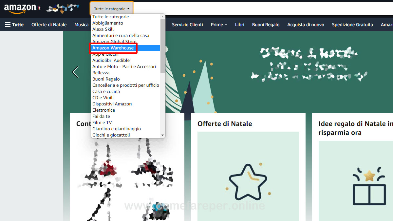Viewport: 393px width, 221px height.
Task: Open Offerte di Natale nav link
Action: [x=49, y=25]
